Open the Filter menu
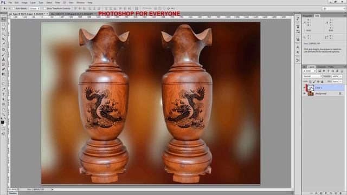The height and width of the screenshot is (195, 347). click(57, 3)
